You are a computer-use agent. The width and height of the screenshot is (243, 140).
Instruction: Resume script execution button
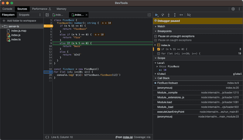pyautogui.click(x=156, y=15)
